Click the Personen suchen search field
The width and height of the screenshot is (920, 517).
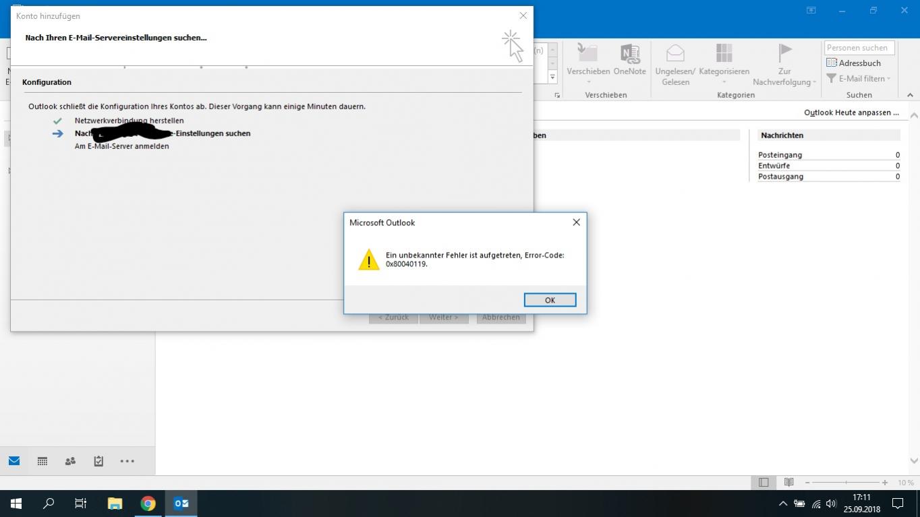pyautogui.click(x=859, y=48)
